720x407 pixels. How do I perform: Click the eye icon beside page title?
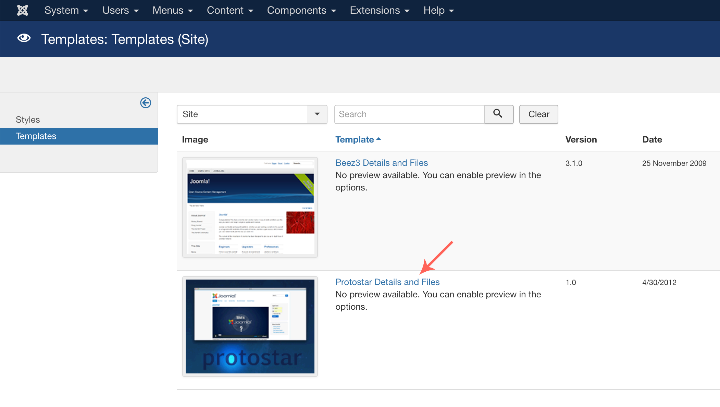tap(24, 38)
